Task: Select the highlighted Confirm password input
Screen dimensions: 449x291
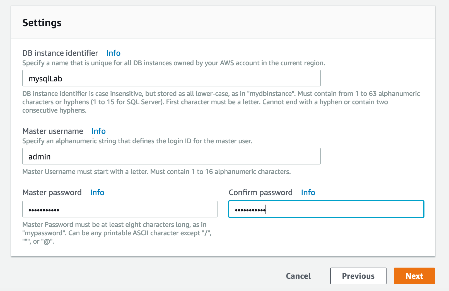Action: tap(326, 209)
